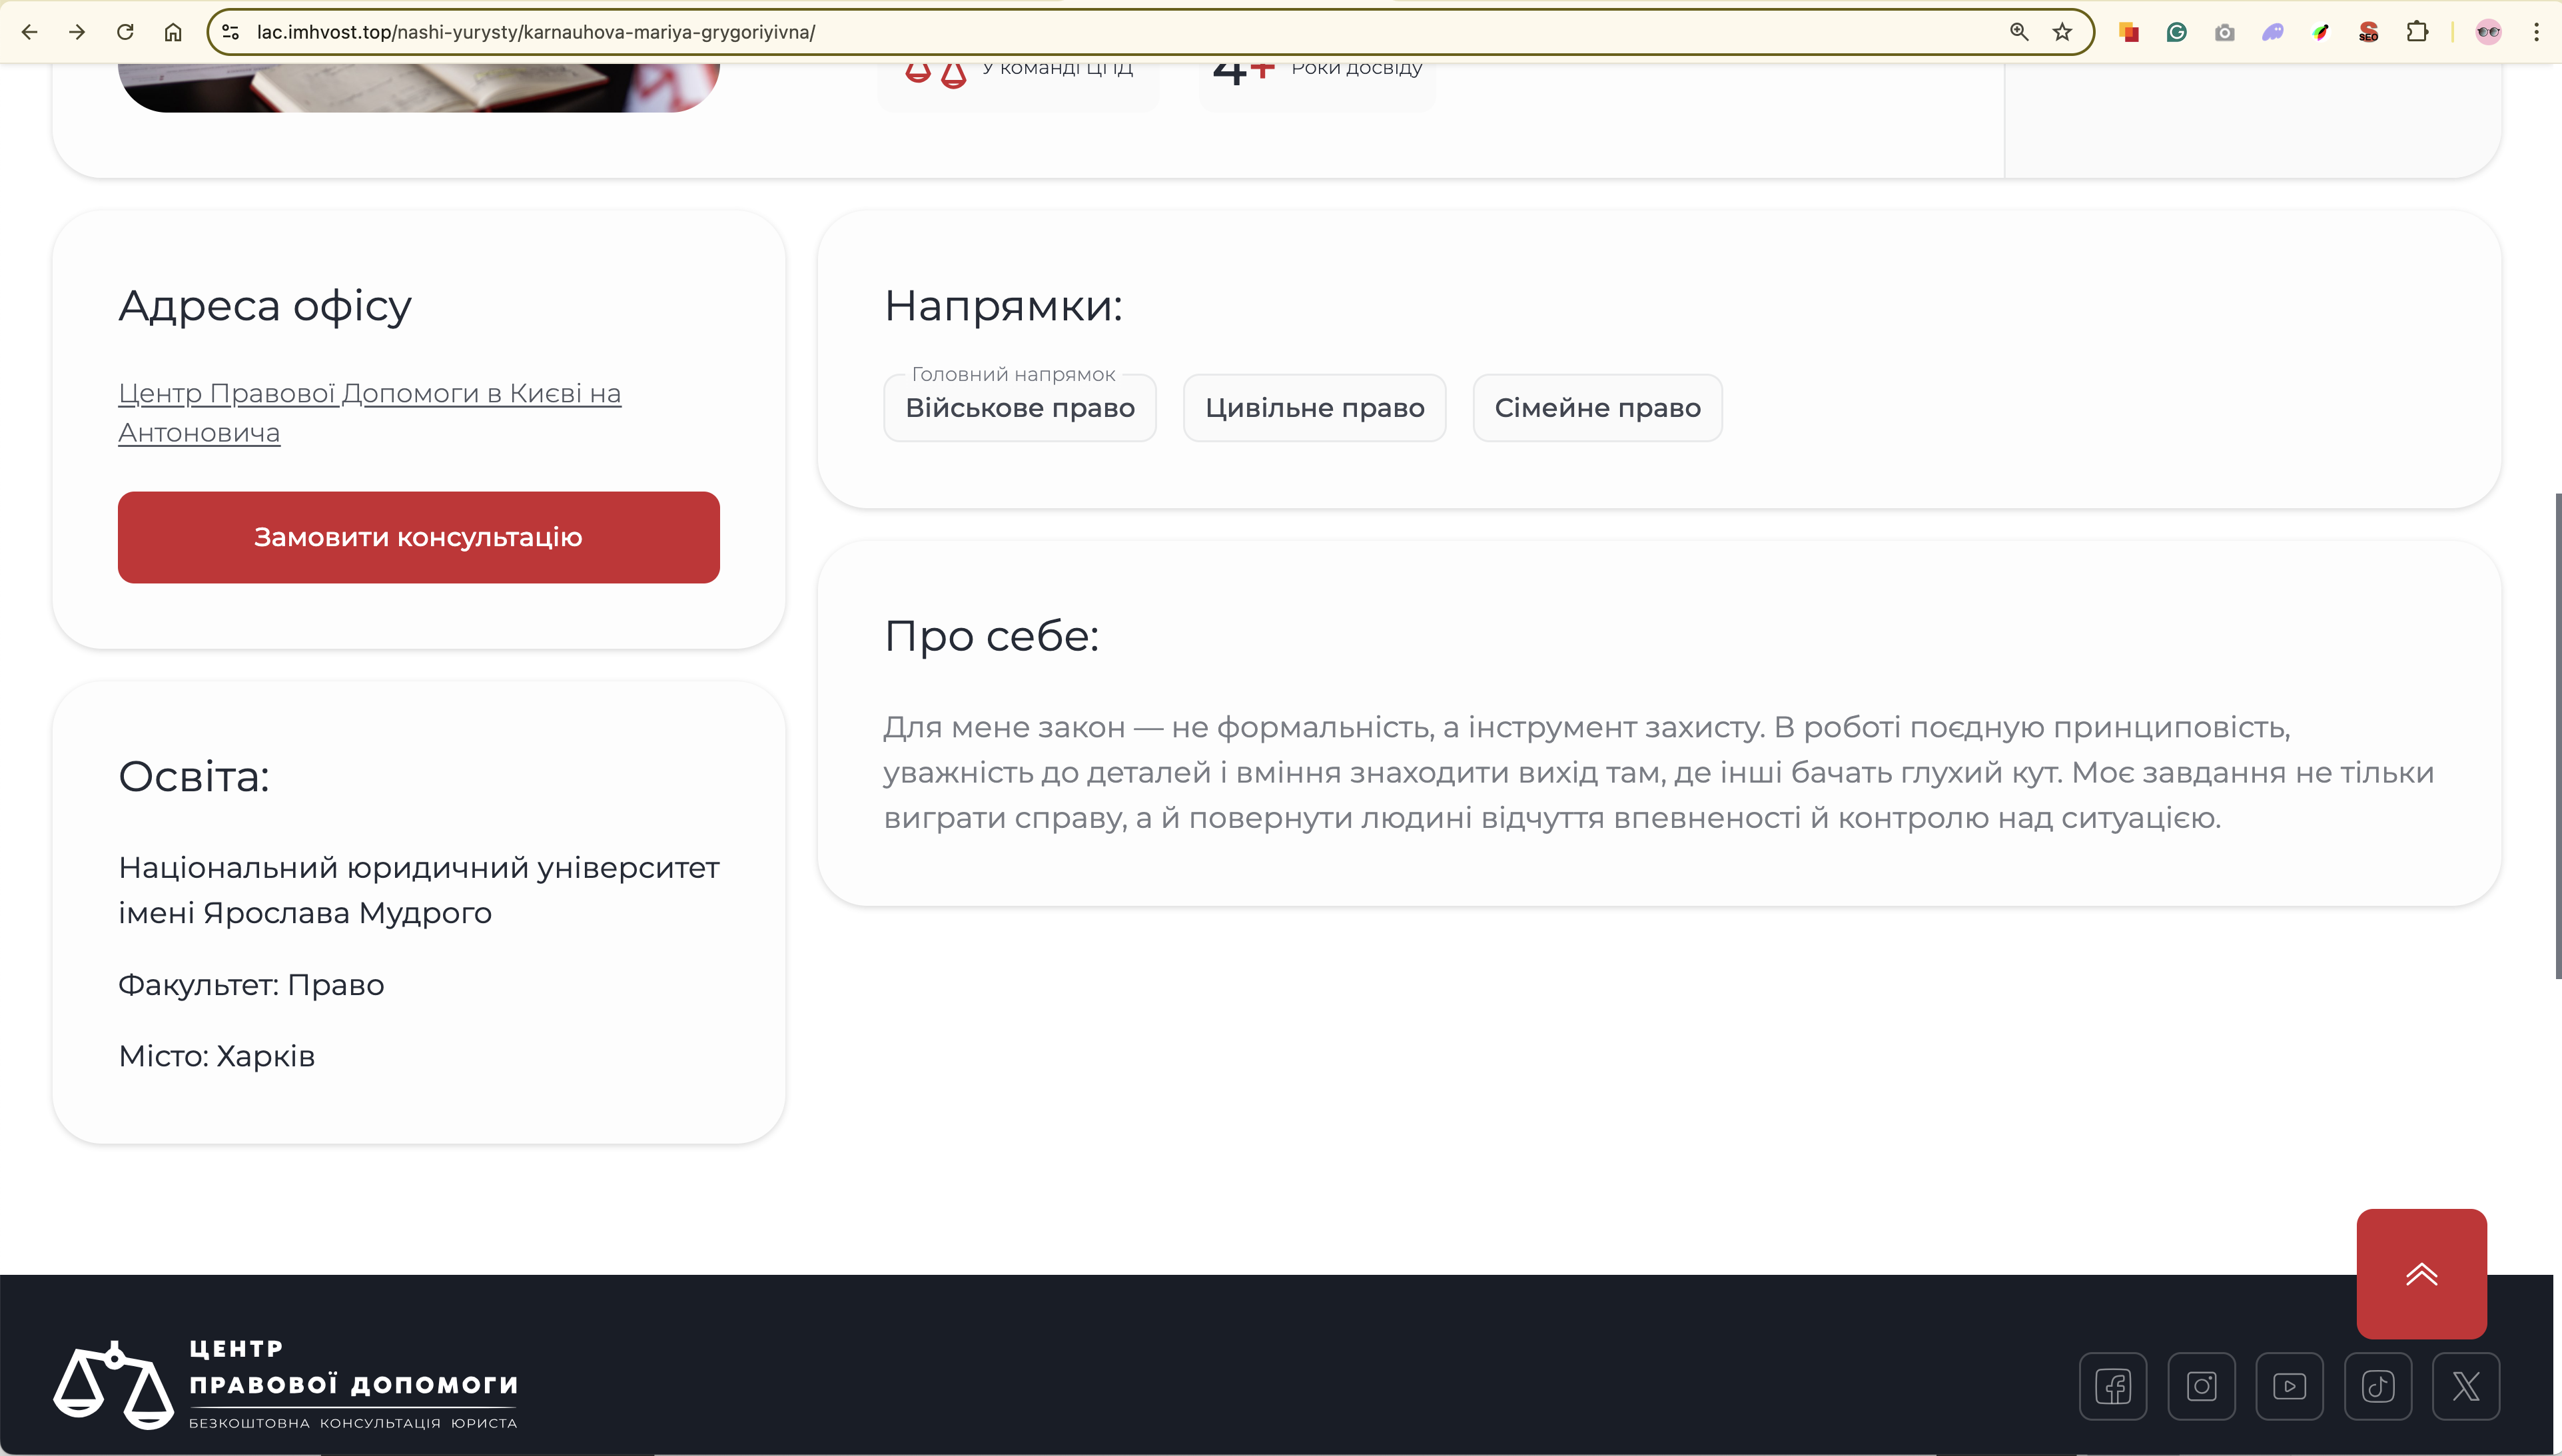Select the Цивільне право tag

point(1314,408)
